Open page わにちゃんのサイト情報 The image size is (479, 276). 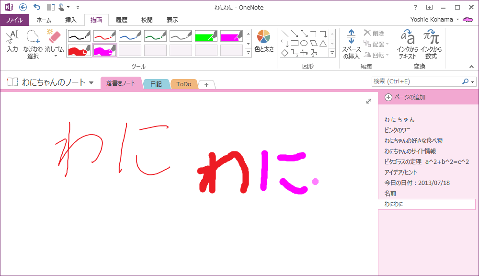point(410,151)
